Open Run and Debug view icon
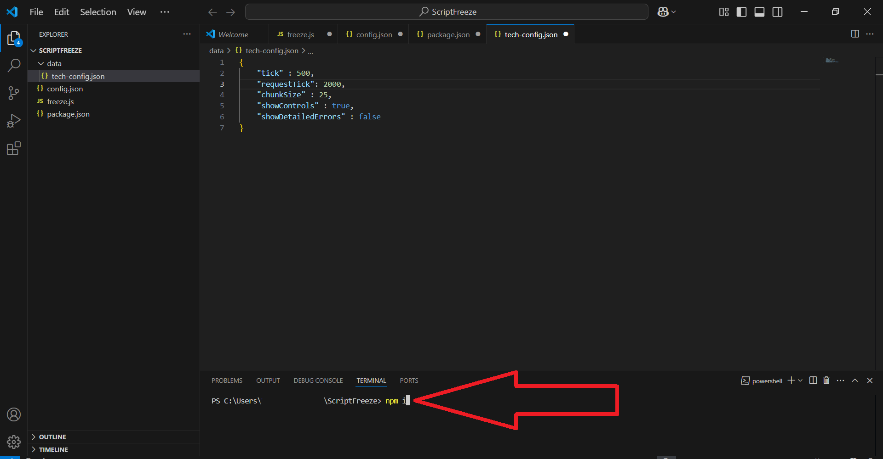Screen dimensions: 883x459 pyautogui.click(x=14, y=121)
